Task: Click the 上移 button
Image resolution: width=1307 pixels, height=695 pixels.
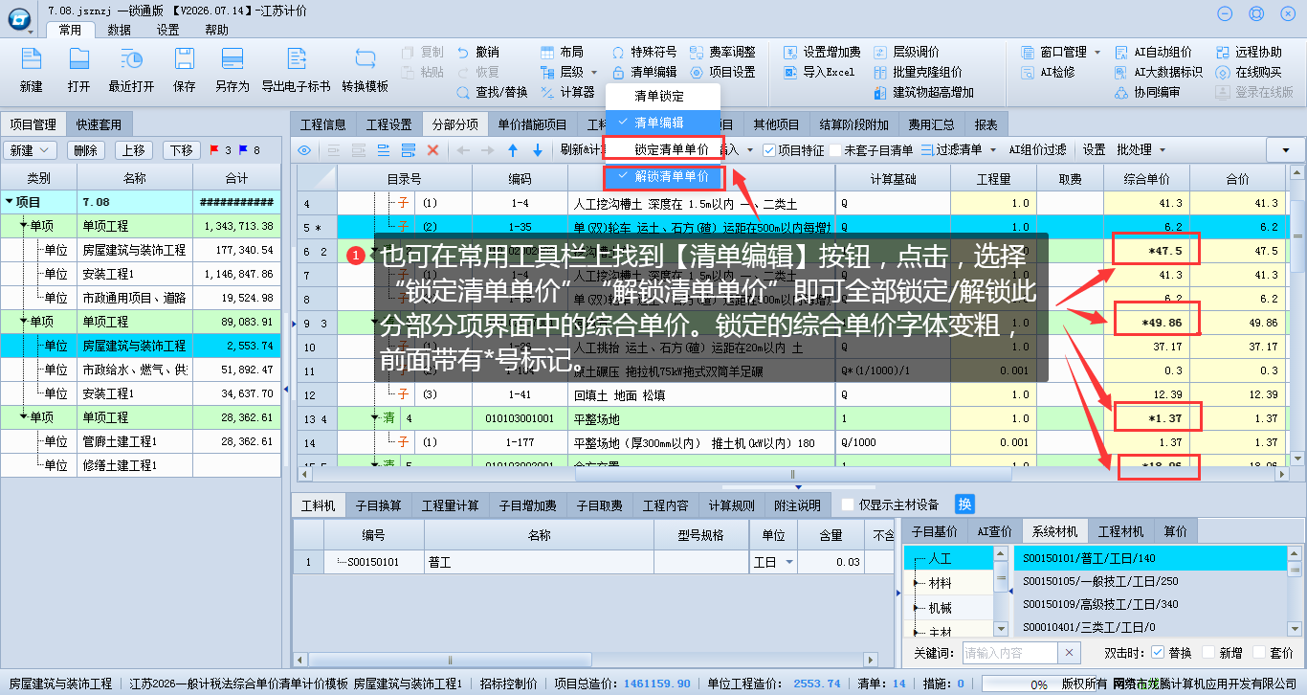Action: (134, 150)
